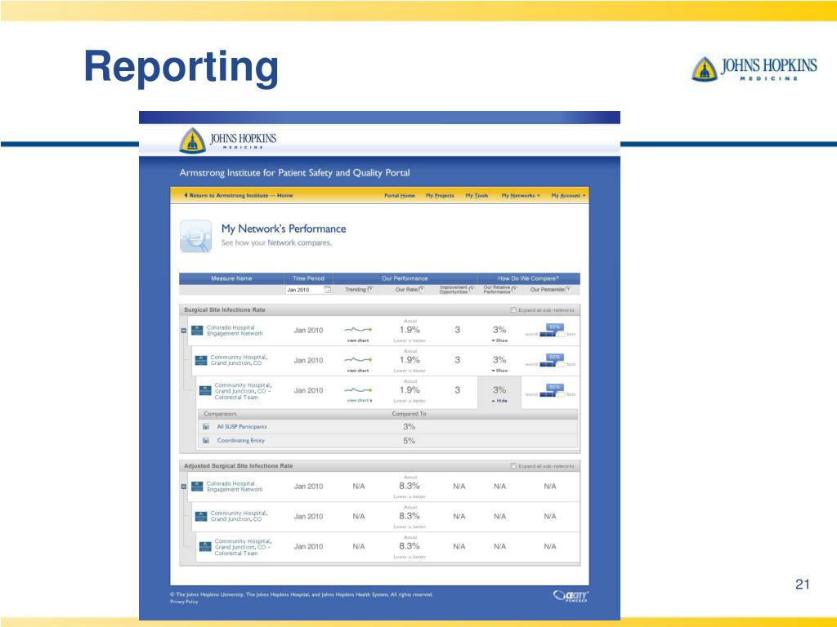
Task: Click the How Do We Compare? column header
Action: [528, 278]
